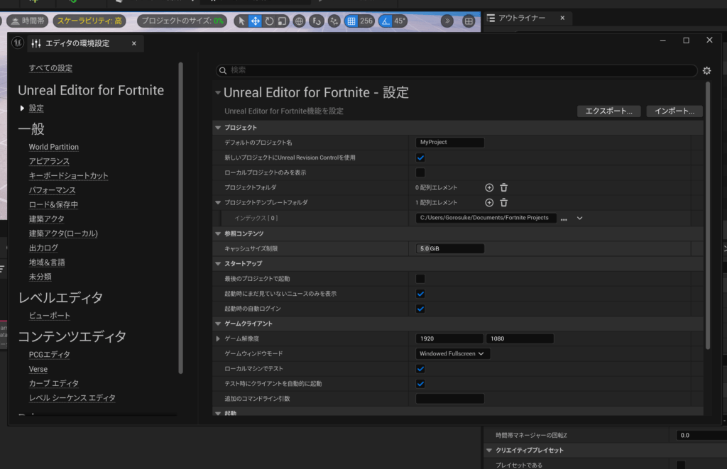
Task: Close the エディタの環境設定 tab
Action: point(134,43)
